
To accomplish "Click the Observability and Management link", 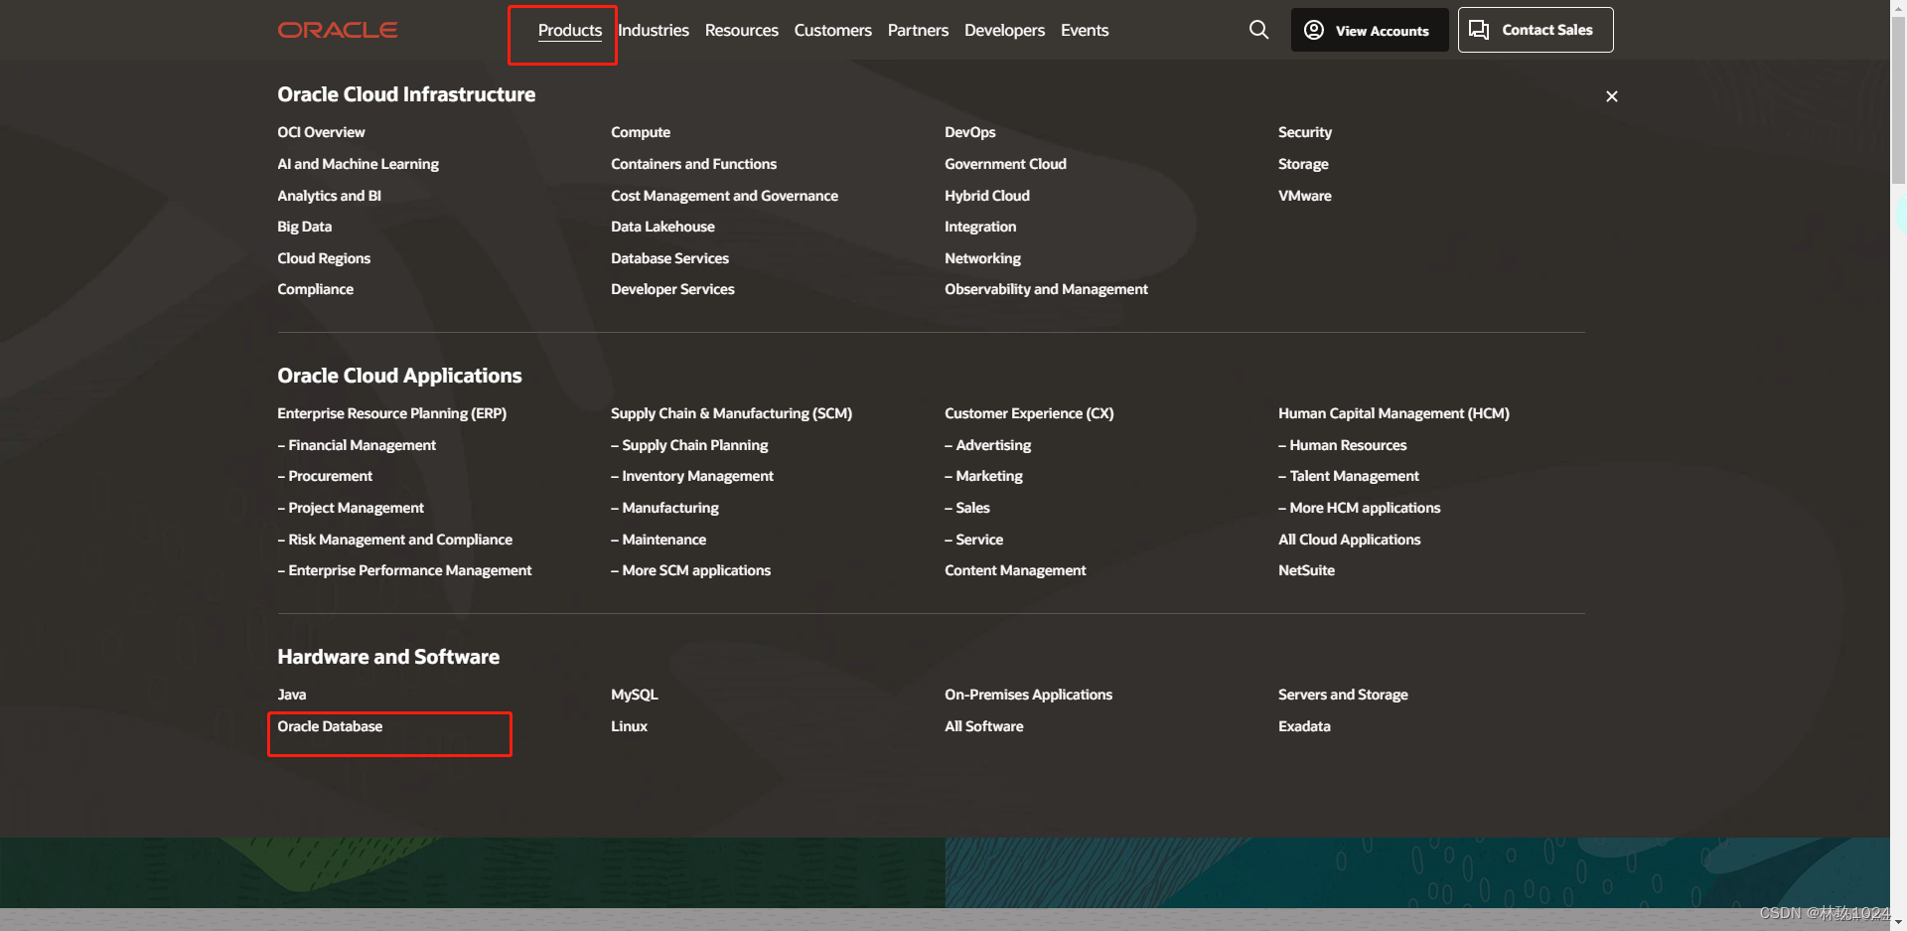I will [1045, 289].
